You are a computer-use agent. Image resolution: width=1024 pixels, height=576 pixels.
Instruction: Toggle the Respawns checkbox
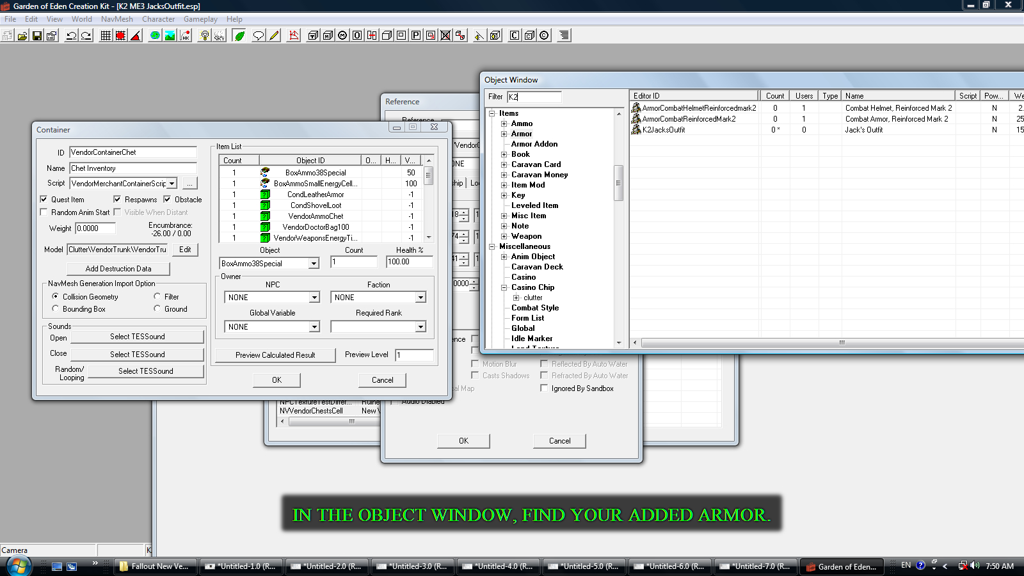click(x=117, y=199)
